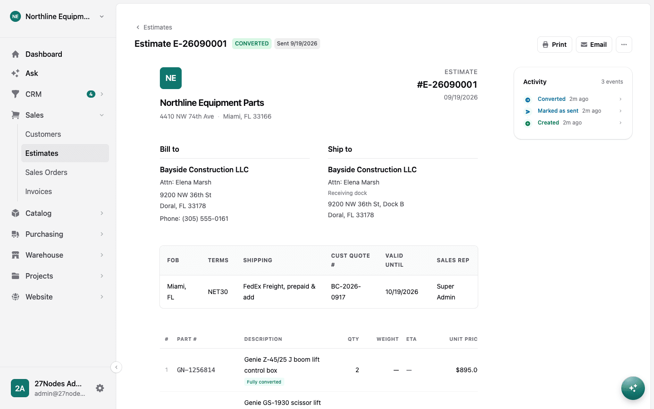The image size is (654, 409).
Task: Expand the CRM menu chevron
Action: tap(102, 94)
